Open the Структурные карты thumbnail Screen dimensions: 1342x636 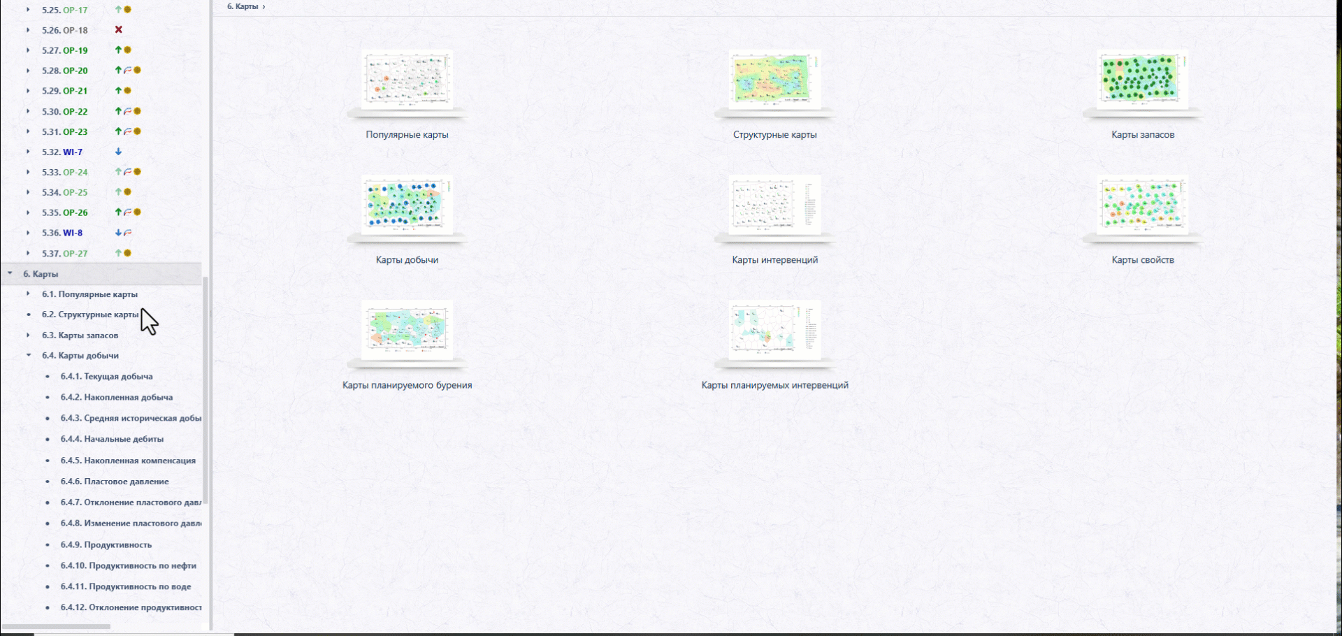coord(774,80)
